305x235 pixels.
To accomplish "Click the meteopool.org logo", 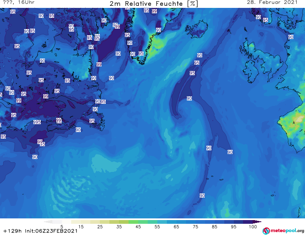I will [283, 231].
